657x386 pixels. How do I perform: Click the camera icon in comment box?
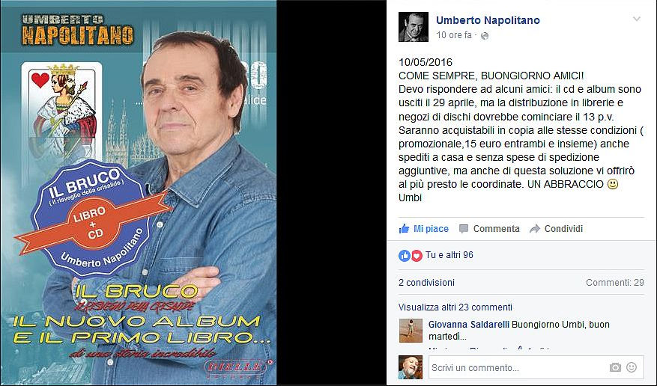click(615, 367)
